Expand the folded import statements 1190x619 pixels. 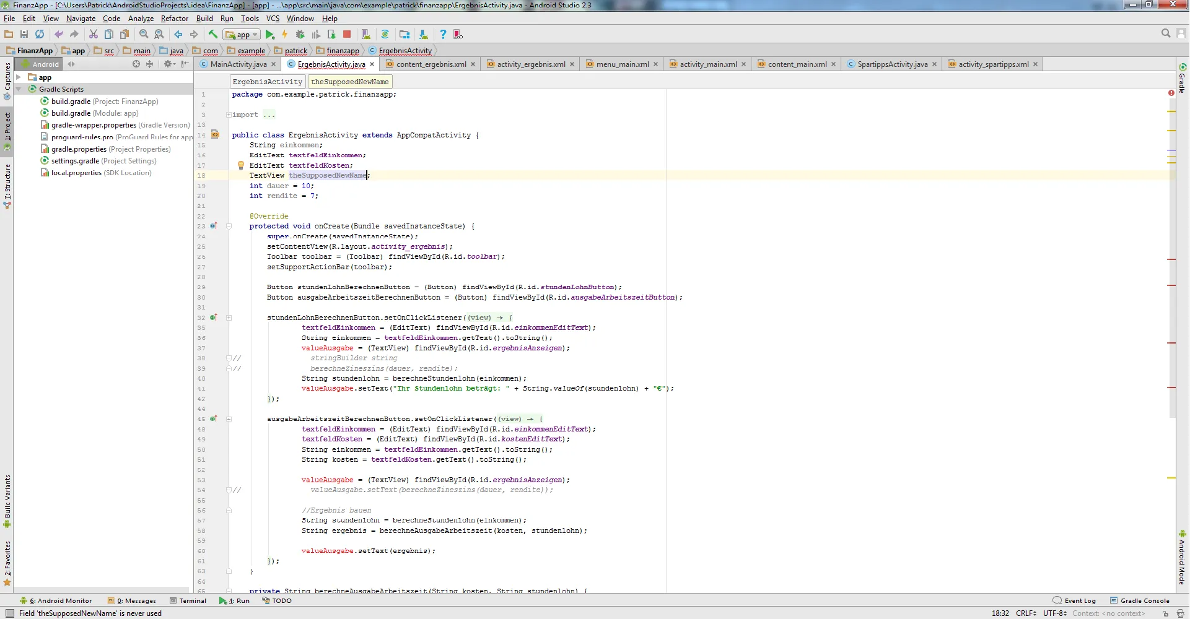click(x=229, y=115)
